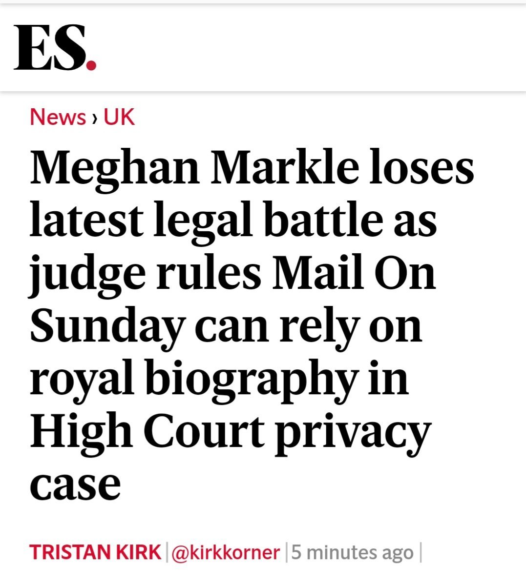
Task: Open the News breadcrumb section
Action: tap(58, 118)
